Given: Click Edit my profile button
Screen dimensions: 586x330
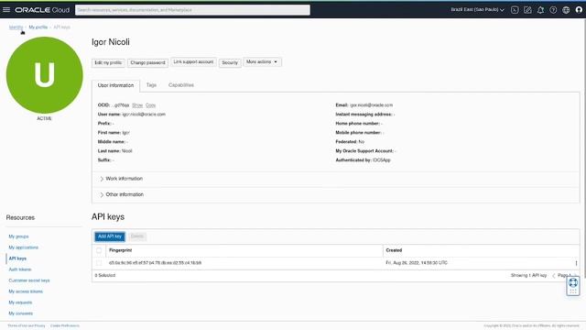Looking at the screenshot, I should coord(108,63).
